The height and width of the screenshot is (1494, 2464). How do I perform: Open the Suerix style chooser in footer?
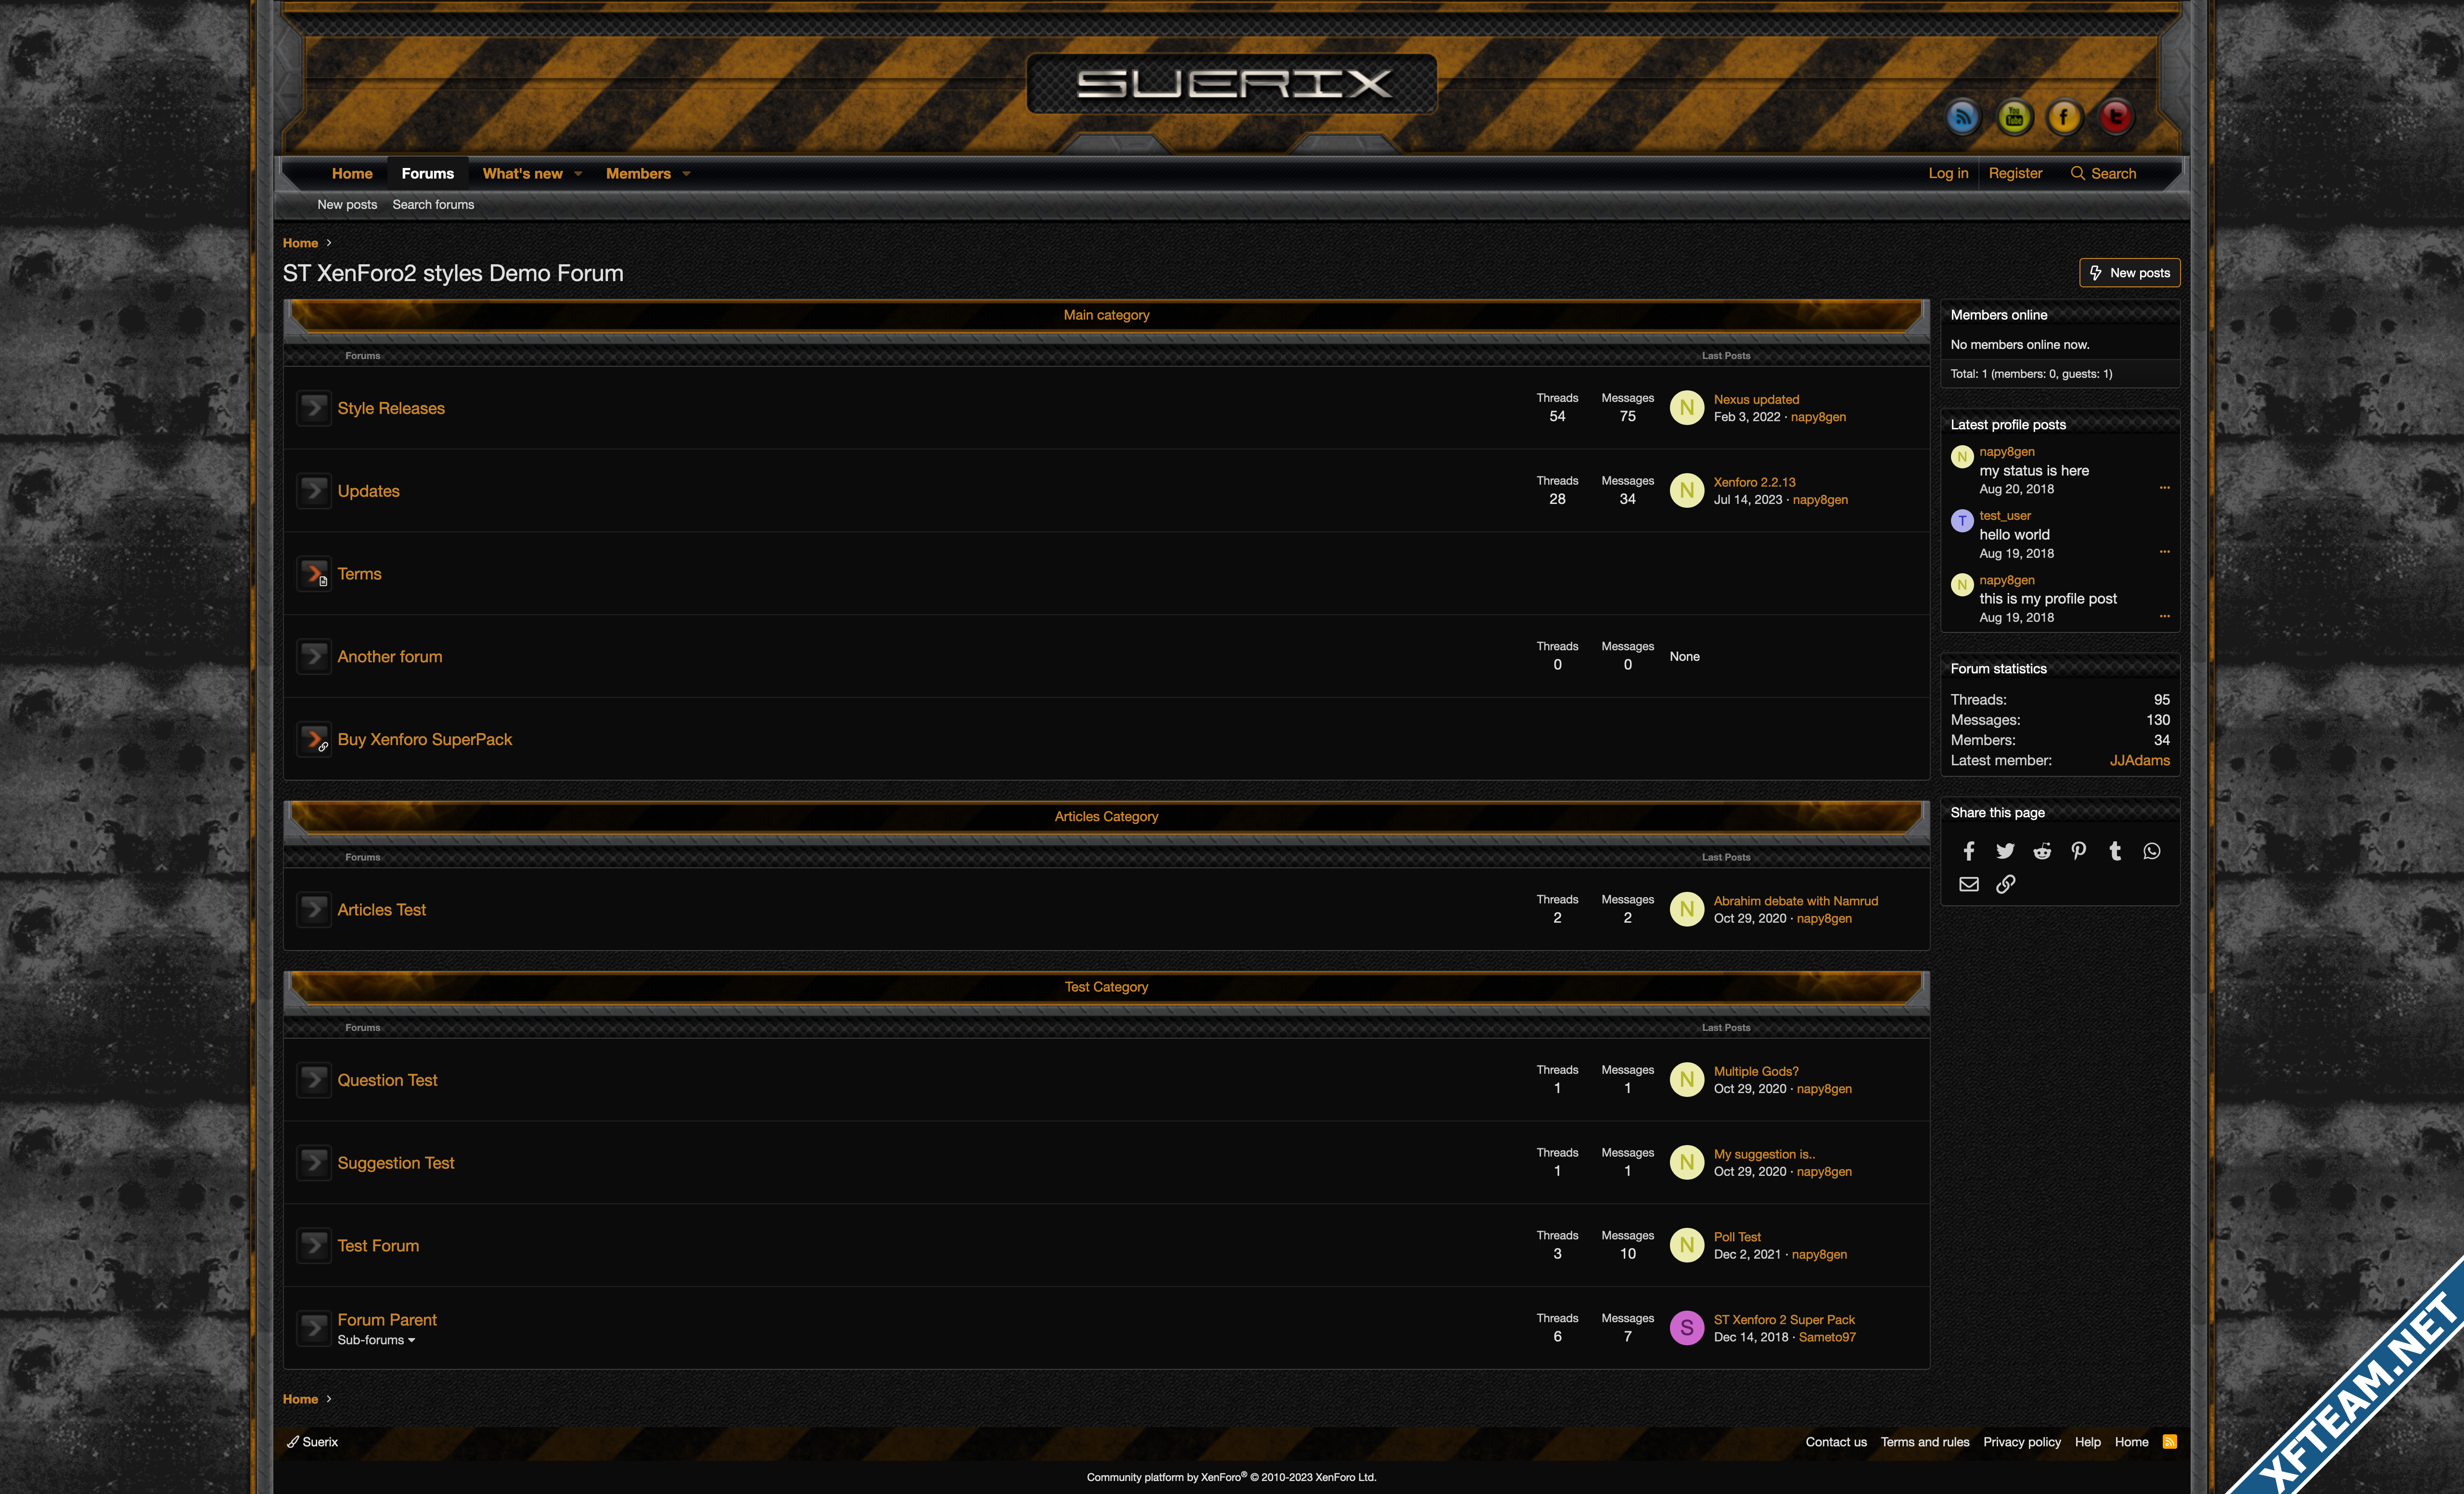pyautogui.click(x=312, y=1442)
